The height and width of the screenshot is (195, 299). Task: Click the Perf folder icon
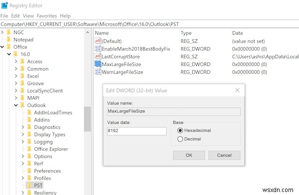(29, 163)
